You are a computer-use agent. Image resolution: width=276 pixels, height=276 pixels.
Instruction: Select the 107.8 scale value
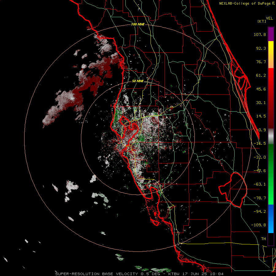[260, 34]
